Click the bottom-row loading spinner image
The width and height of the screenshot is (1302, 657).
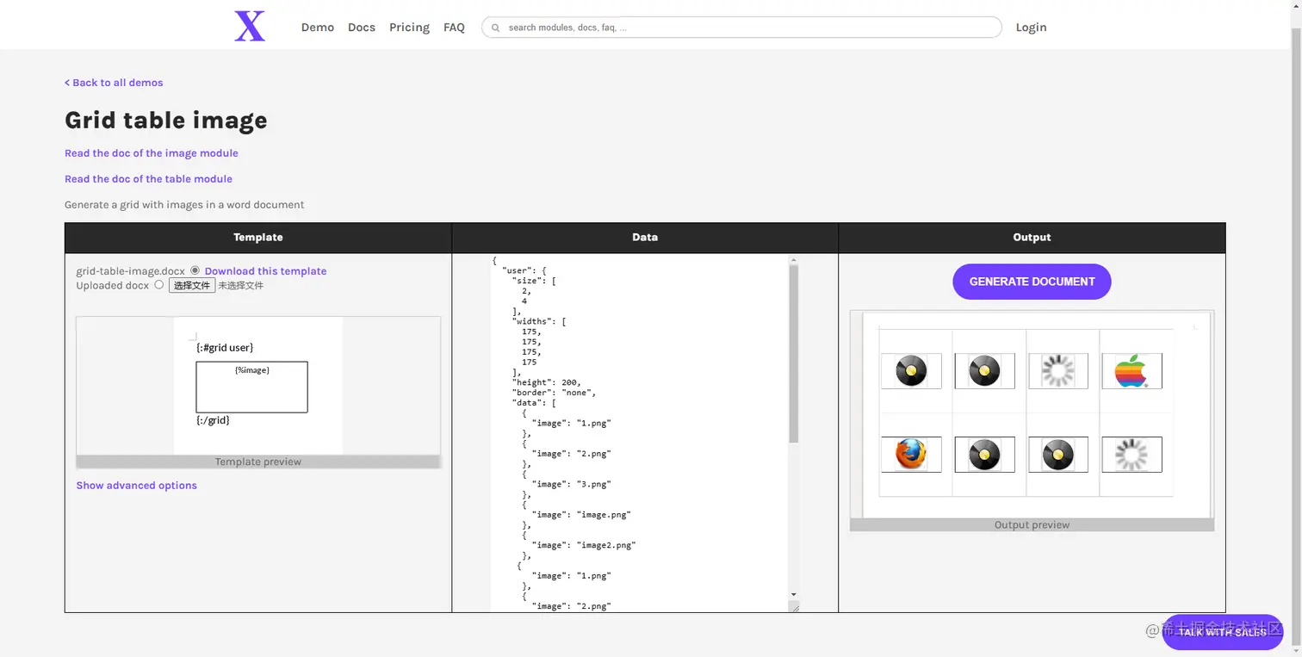[1131, 455]
